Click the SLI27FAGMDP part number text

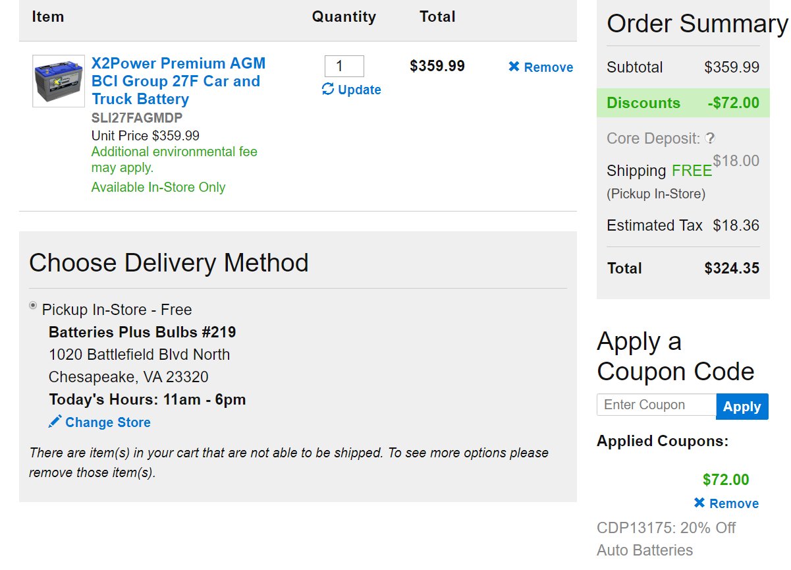click(x=137, y=118)
